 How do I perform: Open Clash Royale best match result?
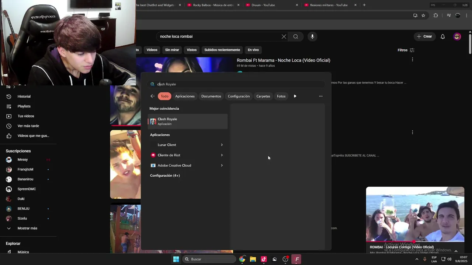(188, 121)
